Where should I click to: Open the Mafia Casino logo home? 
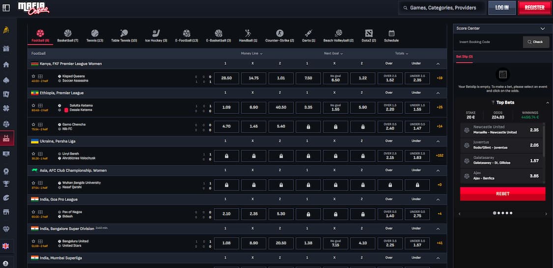coord(33,8)
